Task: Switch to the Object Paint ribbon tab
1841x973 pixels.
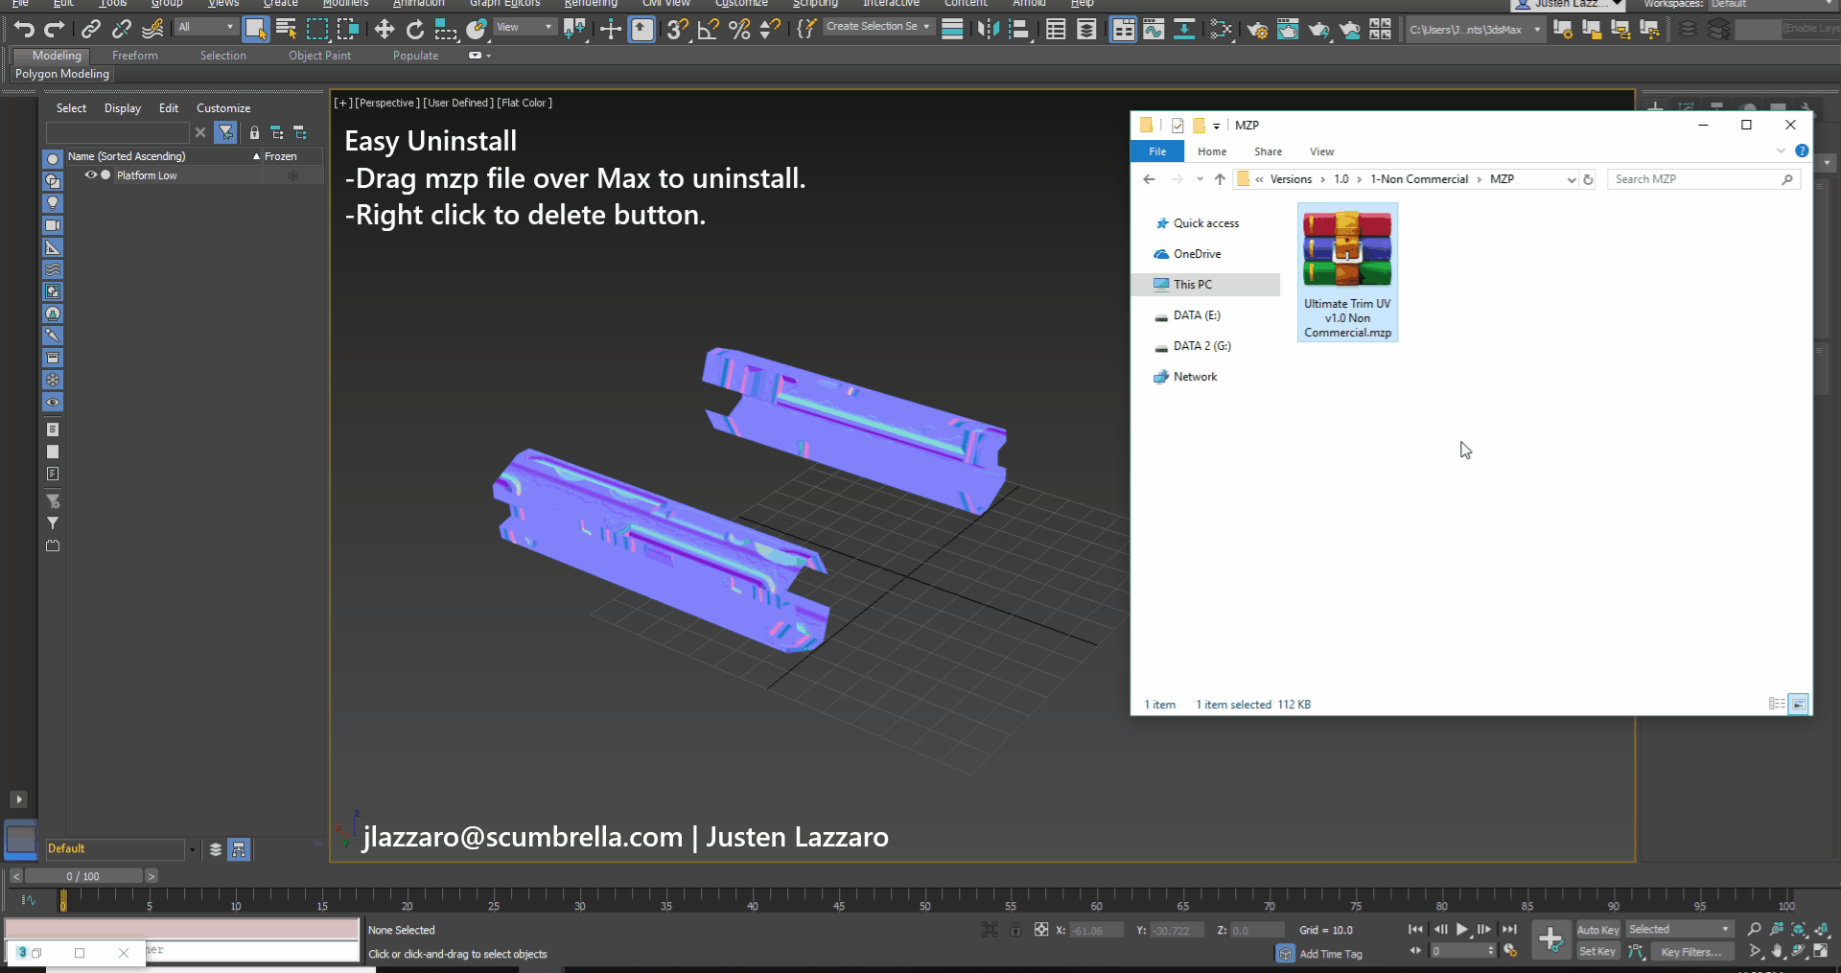Action: coord(319,56)
